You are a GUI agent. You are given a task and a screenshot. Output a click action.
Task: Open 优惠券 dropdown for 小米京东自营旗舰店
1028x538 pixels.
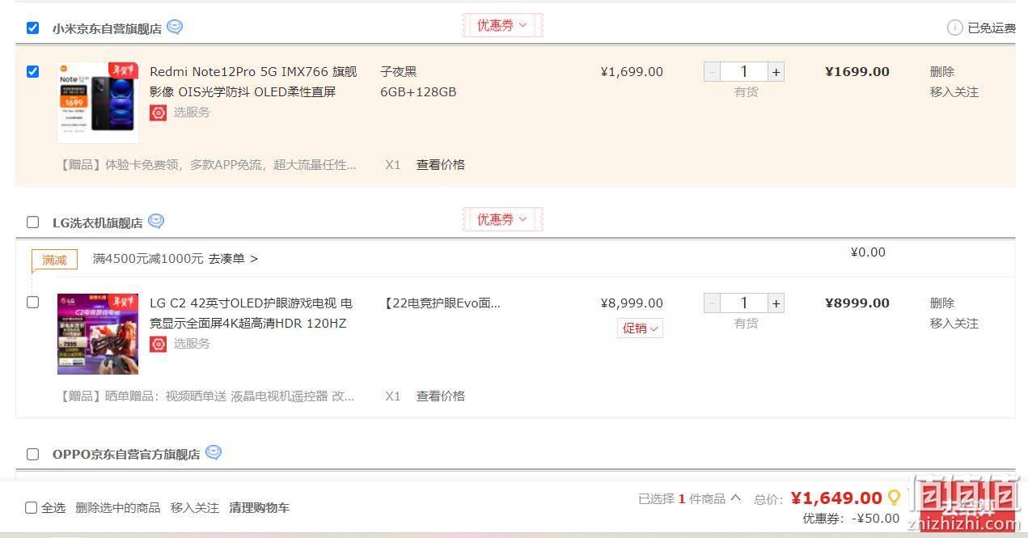[x=502, y=25]
